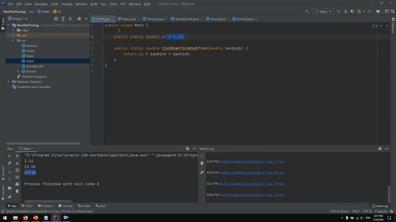The height and width of the screenshot is (222, 396).
Task: Click the Project panel horizontal scrollbar
Action: pyautogui.click(x=43, y=144)
